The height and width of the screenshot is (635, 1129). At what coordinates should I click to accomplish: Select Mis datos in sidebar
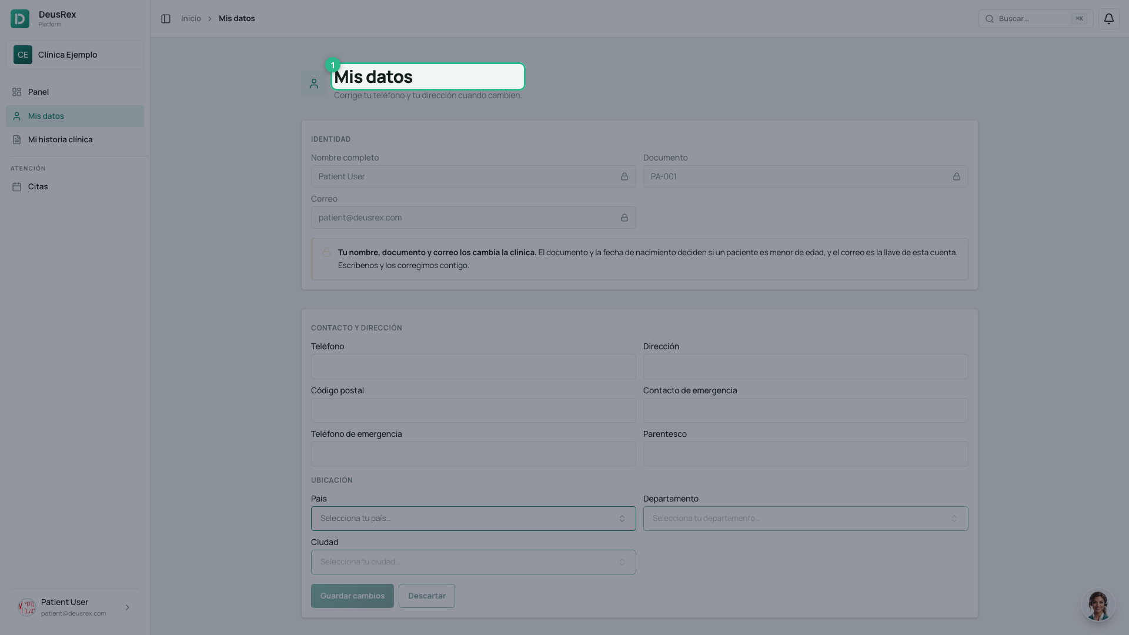(x=75, y=116)
